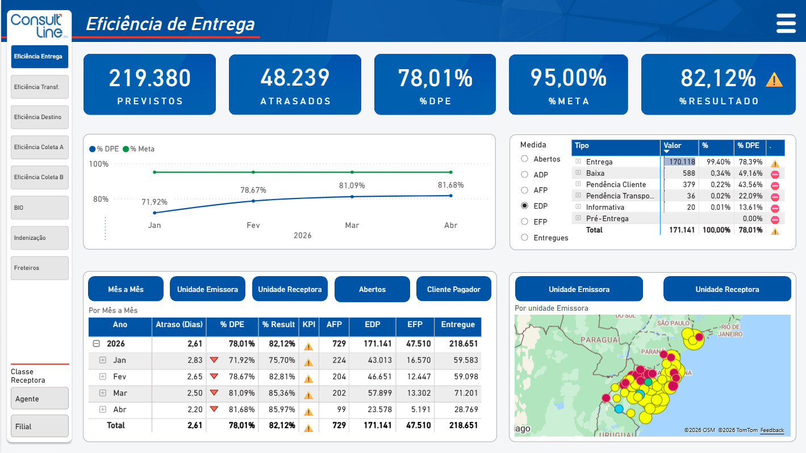
Task: Open the hamburger menu icon
Action: [786, 24]
